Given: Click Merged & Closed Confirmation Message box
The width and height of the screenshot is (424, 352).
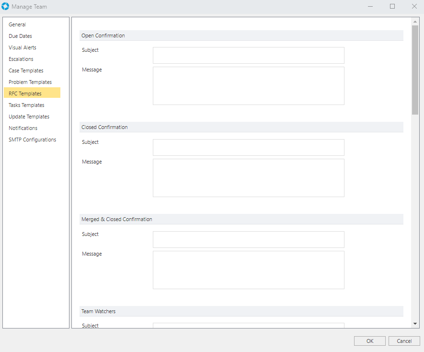Looking at the screenshot, I should pos(248,270).
